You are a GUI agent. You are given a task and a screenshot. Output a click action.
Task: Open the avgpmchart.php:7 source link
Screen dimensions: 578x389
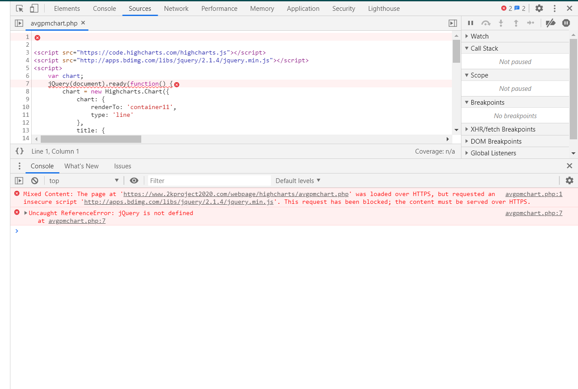pos(533,213)
